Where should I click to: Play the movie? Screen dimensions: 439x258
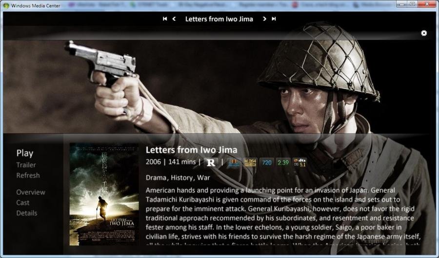[x=25, y=153]
